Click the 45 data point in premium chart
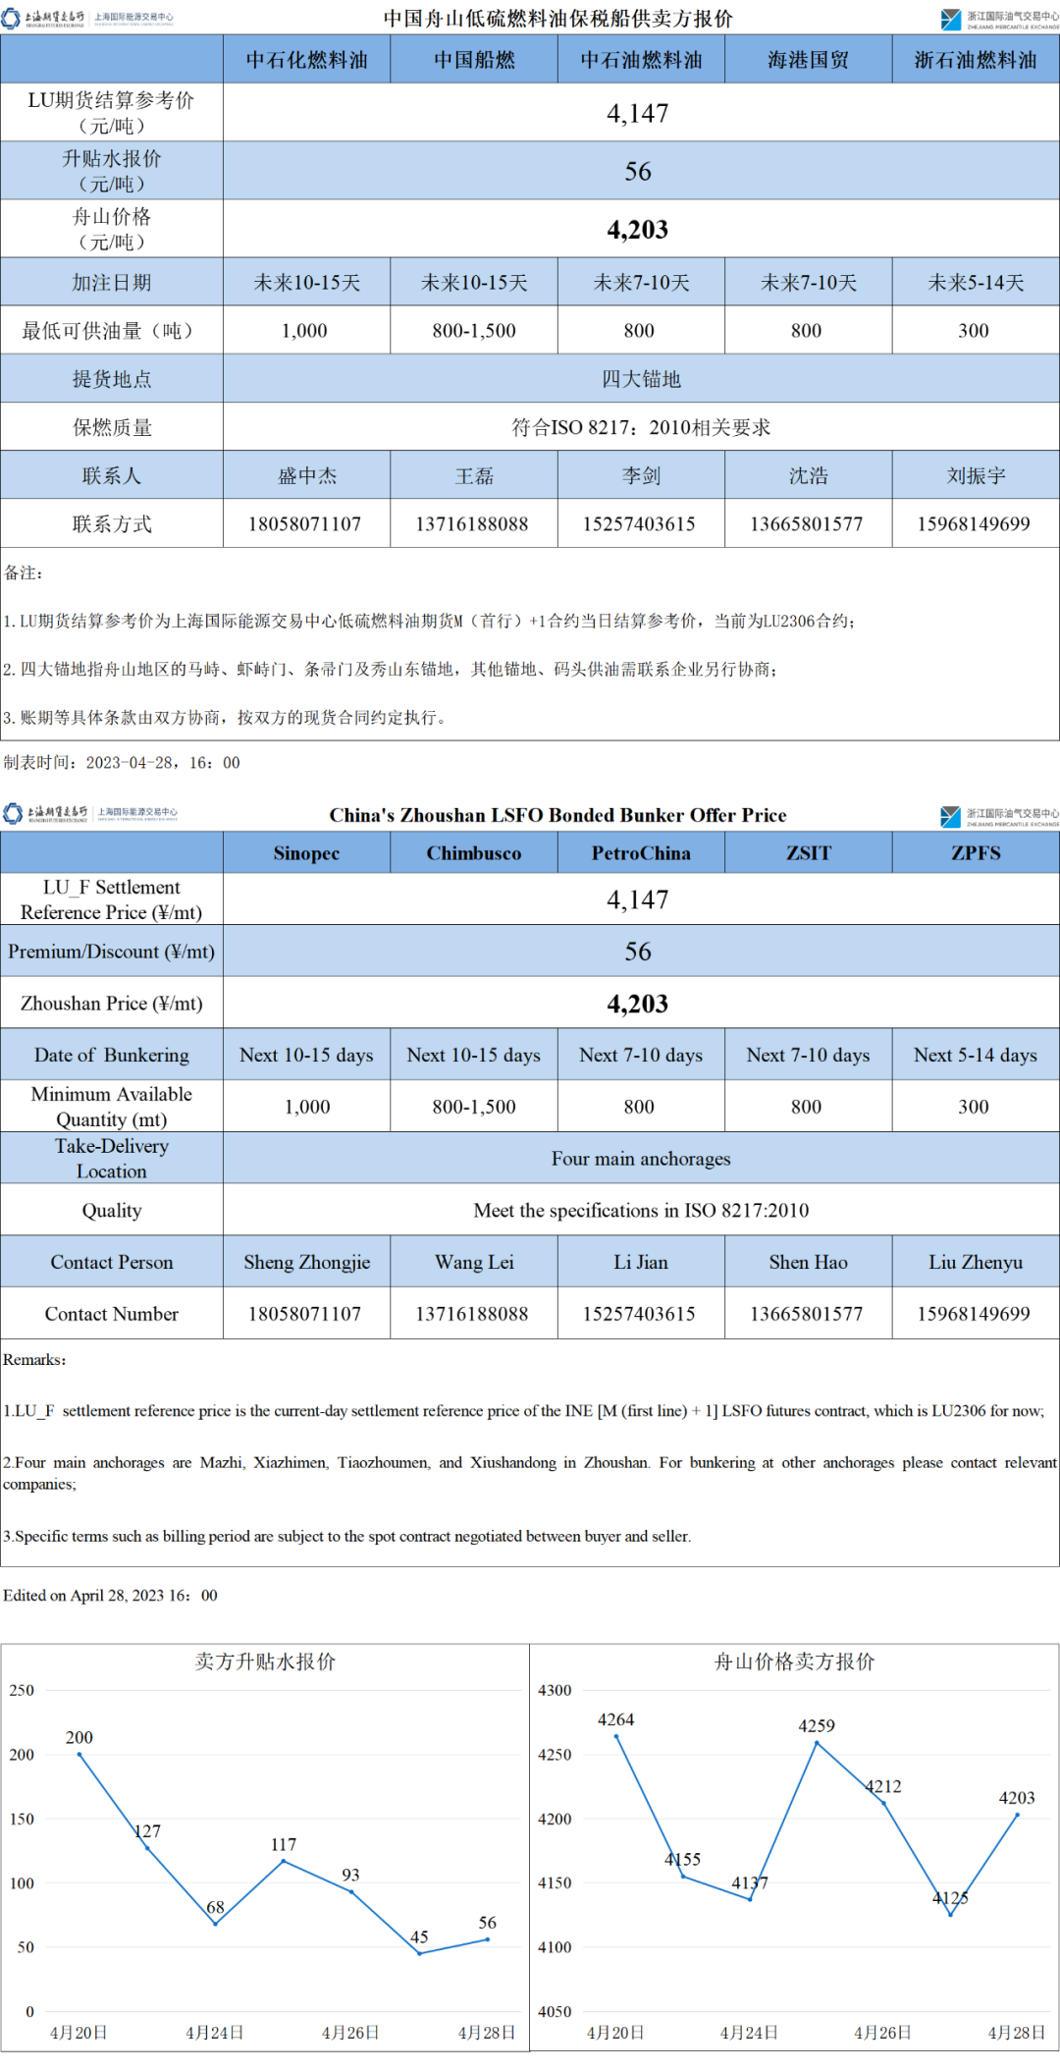The image size is (1060, 2071). pos(419,1953)
